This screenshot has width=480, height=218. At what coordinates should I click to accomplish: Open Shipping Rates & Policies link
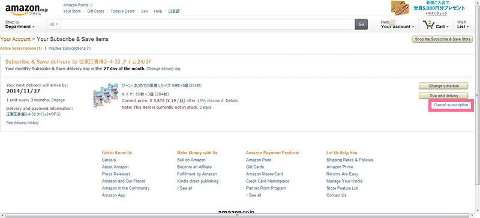[350, 160]
